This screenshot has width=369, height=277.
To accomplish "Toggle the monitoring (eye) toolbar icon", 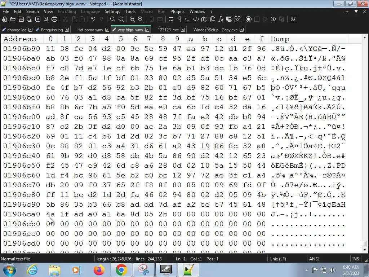I will click(x=237, y=19).
